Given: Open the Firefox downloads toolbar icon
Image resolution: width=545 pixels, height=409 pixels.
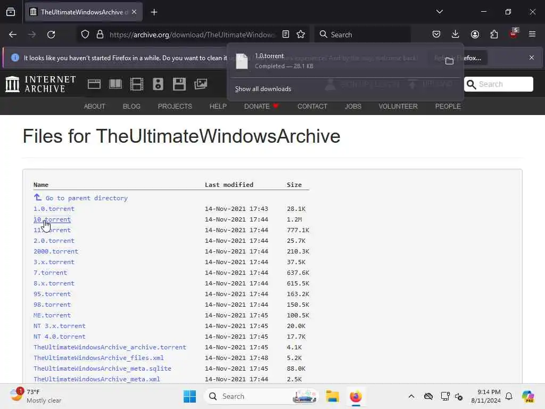Looking at the screenshot, I should tap(456, 35).
